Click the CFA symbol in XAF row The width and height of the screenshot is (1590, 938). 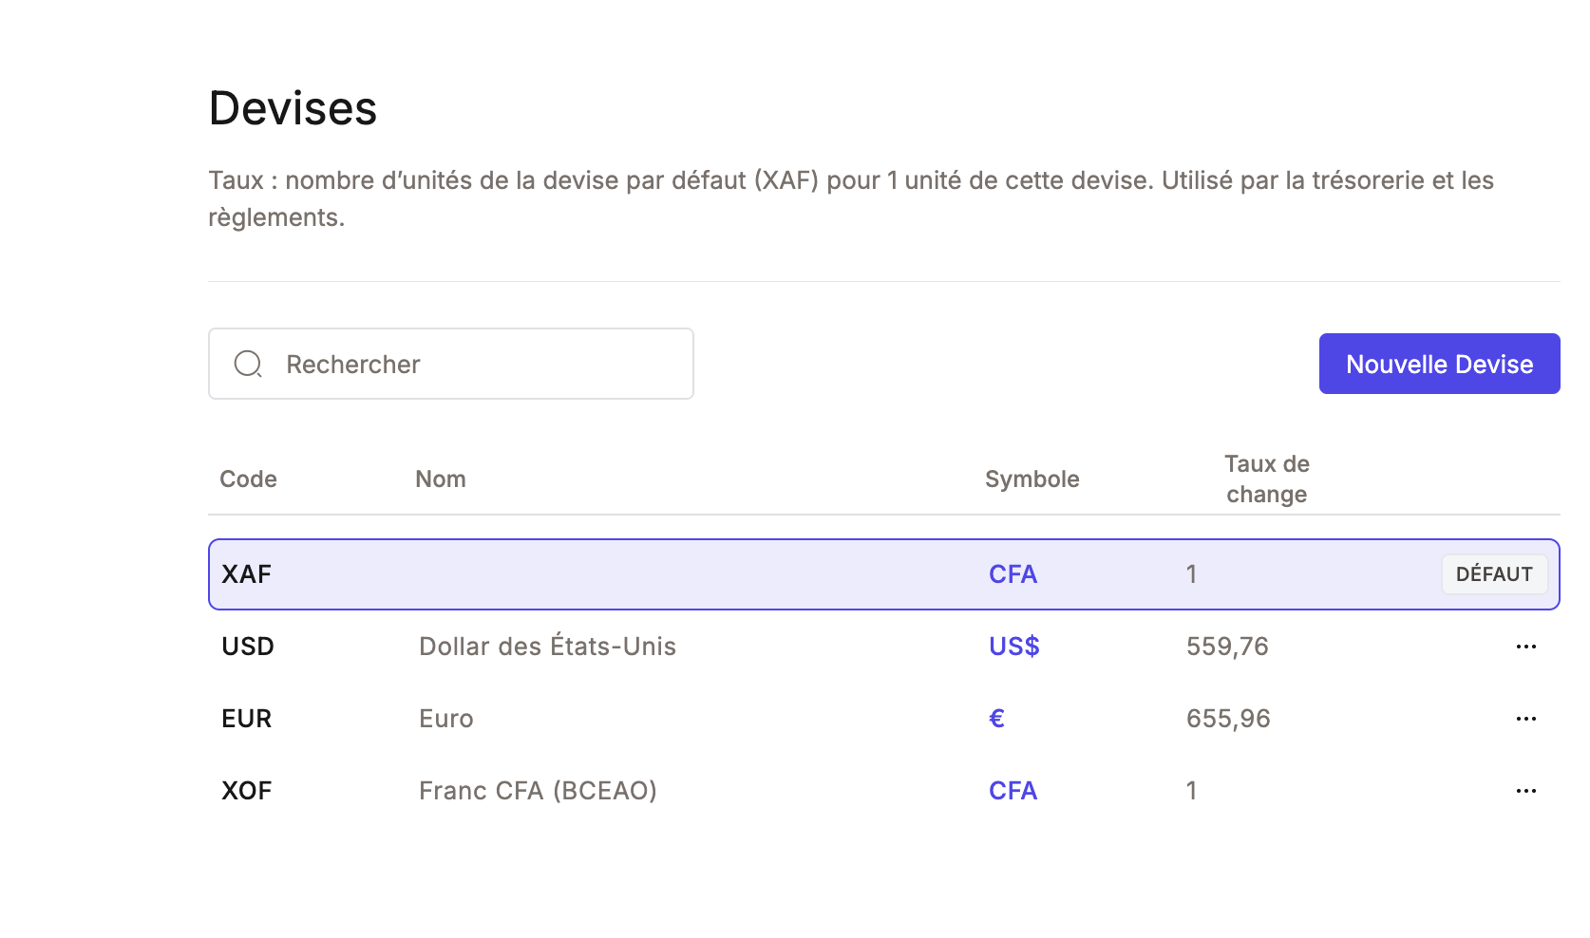click(x=1013, y=574)
